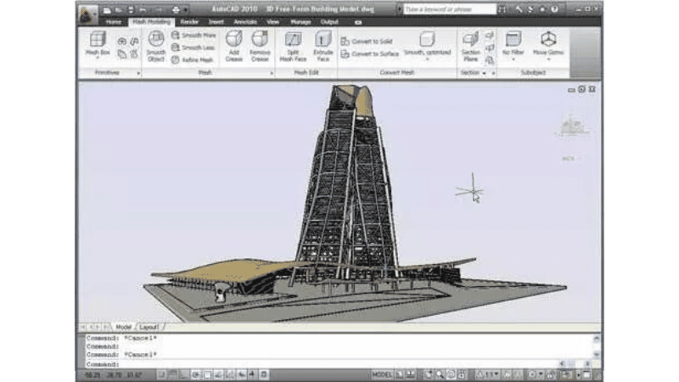
Task: Switch to the Insert ribbon tab
Action: (216, 22)
